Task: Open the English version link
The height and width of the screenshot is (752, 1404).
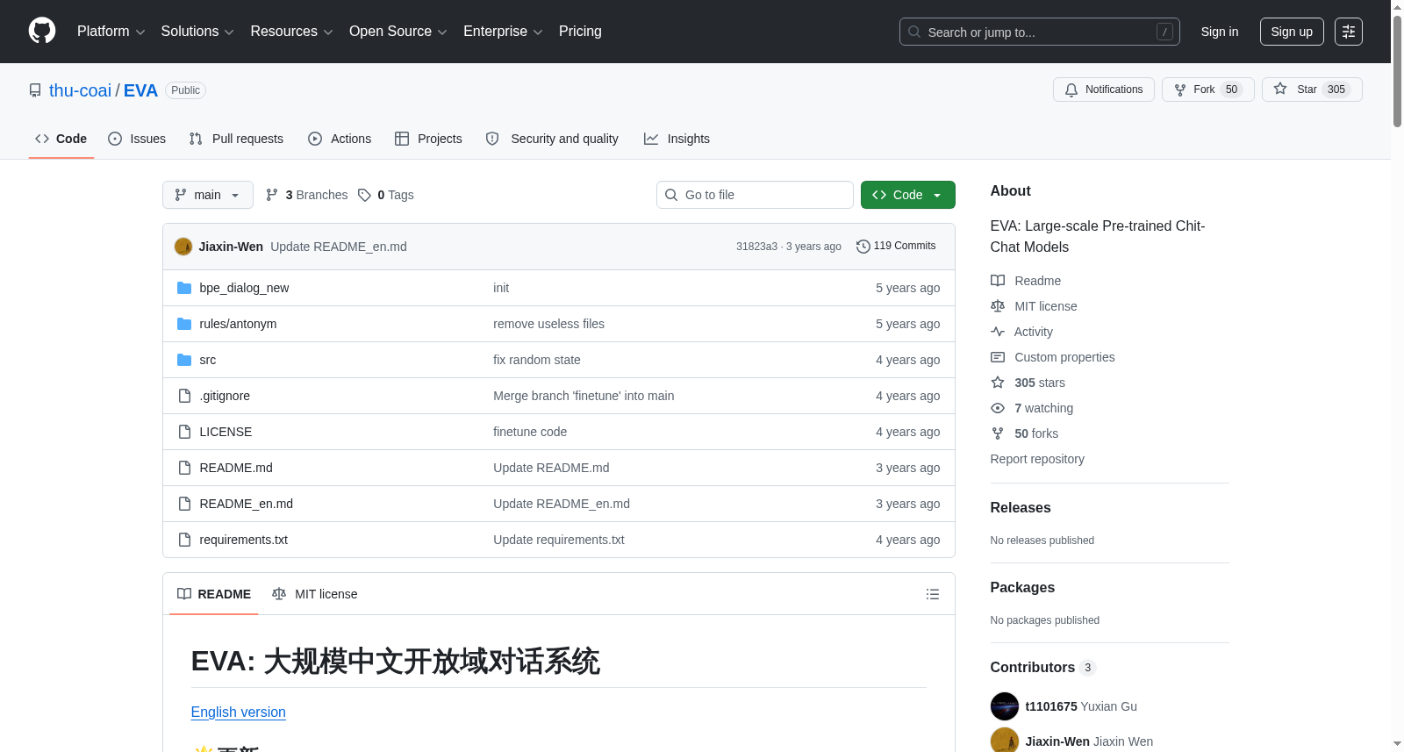Action: tap(239, 713)
